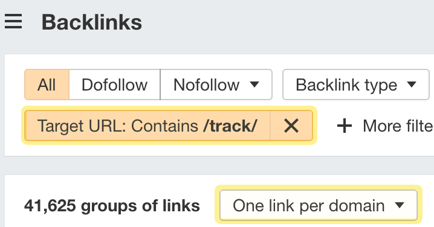Viewport: 434px width, 227px height.
Task: Click the Nofollow dropdown arrow icon
Action: tap(254, 84)
